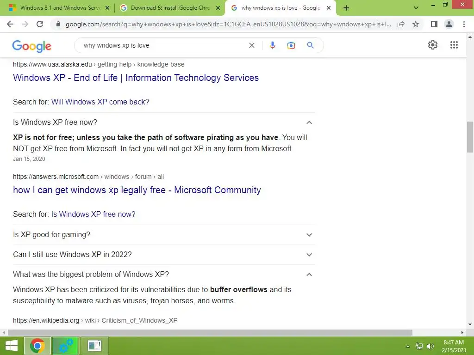Open a new browser tab
The image size is (474, 355).
(x=346, y=8)
